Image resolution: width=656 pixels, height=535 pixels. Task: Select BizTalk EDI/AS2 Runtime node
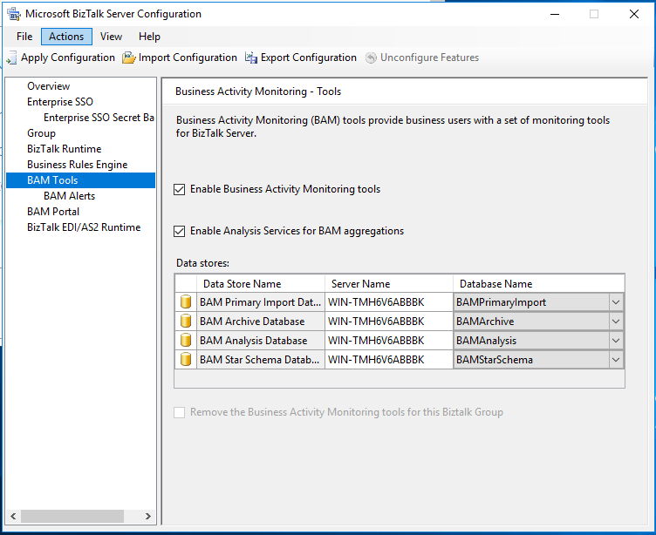84,227
